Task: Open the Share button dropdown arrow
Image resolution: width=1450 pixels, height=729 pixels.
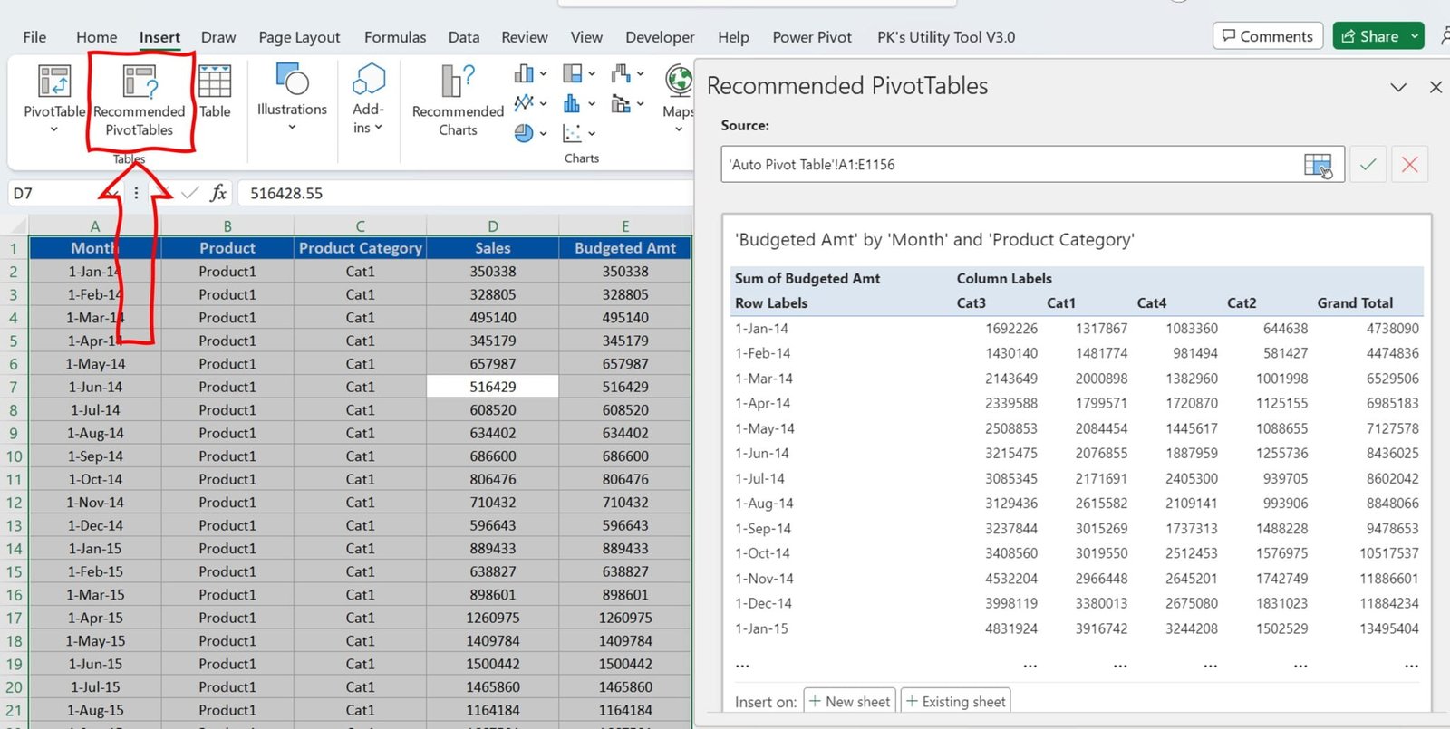Action: click(x=1414, y=36)
